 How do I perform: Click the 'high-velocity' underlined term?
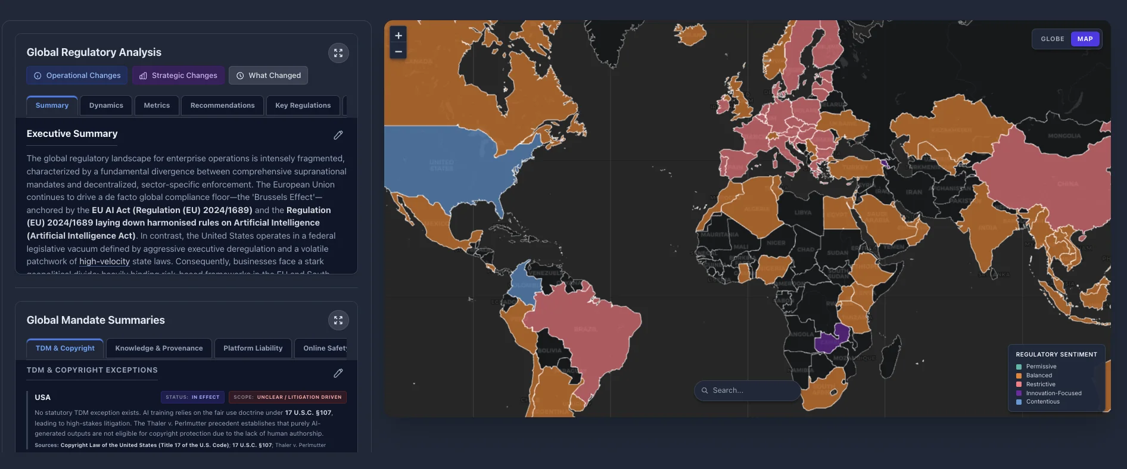(x=104, y=261)
